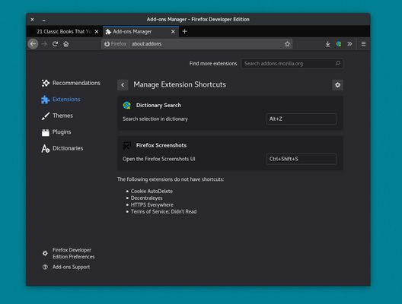The image size is (402, 304).
Task: Minimize the Firefox window
Action: click(44, 20)
